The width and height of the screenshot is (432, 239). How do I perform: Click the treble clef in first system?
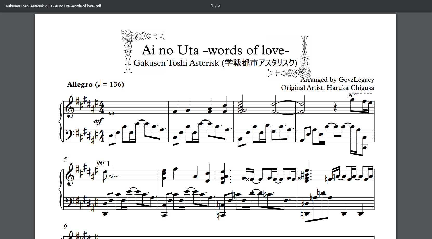point(70,107)
